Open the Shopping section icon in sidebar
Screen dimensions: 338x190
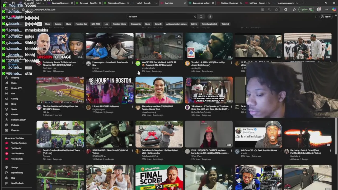7,78
